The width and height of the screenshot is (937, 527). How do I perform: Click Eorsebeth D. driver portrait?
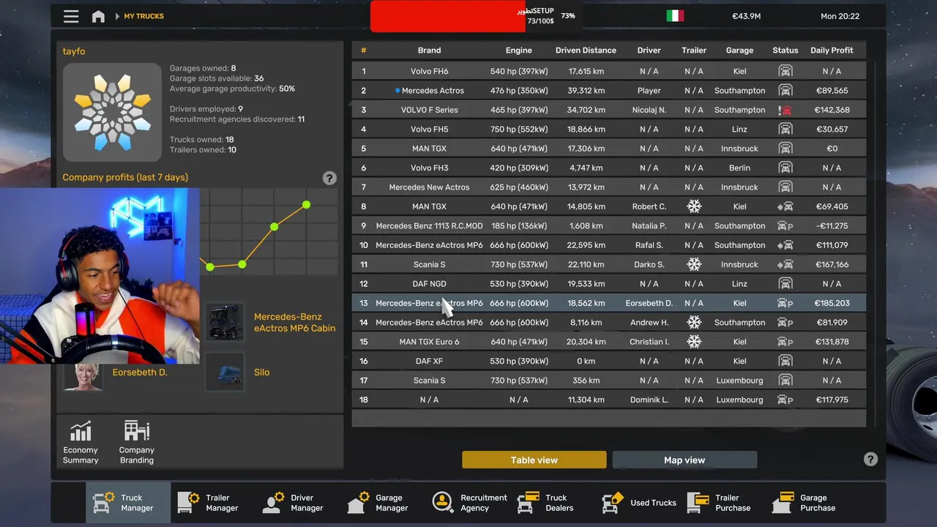click(83, 376)
